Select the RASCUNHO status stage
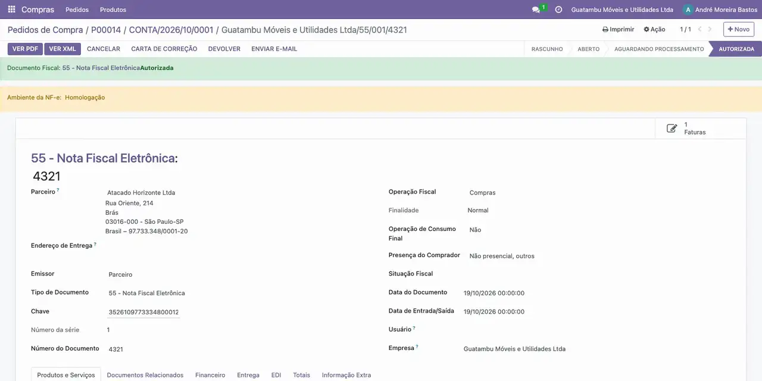Image resolution: width=762 pixels, height=381 pixels. point(547,49)
